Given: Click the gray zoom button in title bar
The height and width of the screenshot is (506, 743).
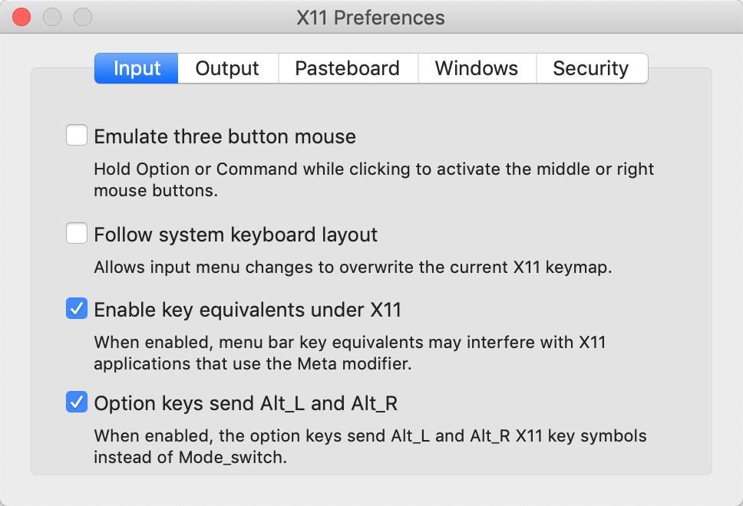Looking at the screenshot, I should pos(82,17).
